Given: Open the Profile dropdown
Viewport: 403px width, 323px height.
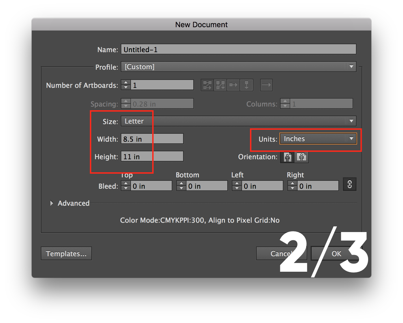Looking at the screenshot, I should point(351,67).
